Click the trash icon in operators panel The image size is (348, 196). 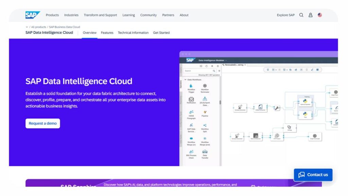click(218, 66)
